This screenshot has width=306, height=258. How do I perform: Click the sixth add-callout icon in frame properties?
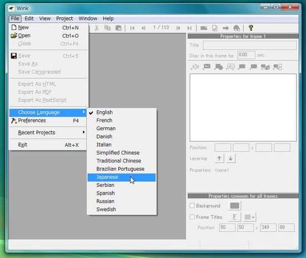(x=253, y=67)
